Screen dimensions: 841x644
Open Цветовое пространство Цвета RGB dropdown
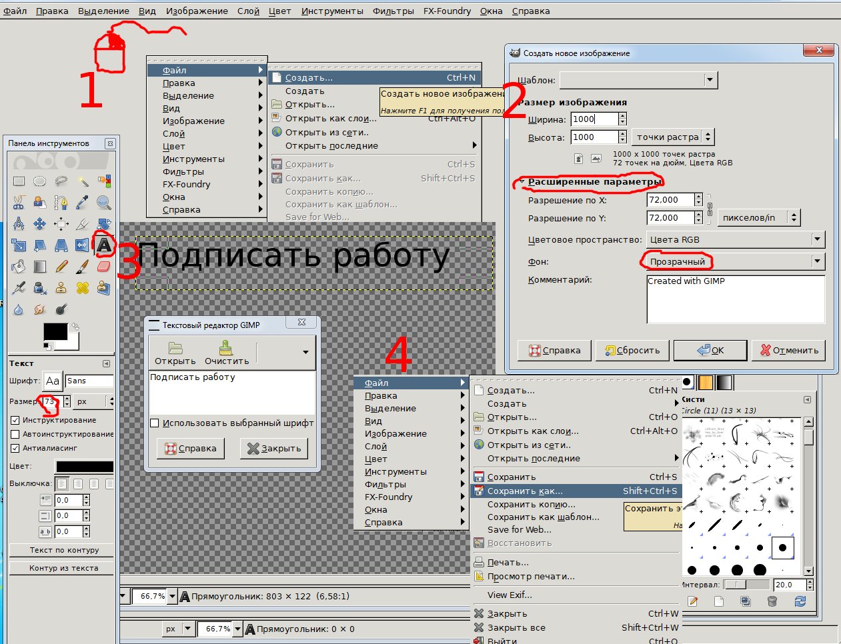click(736, 239)
